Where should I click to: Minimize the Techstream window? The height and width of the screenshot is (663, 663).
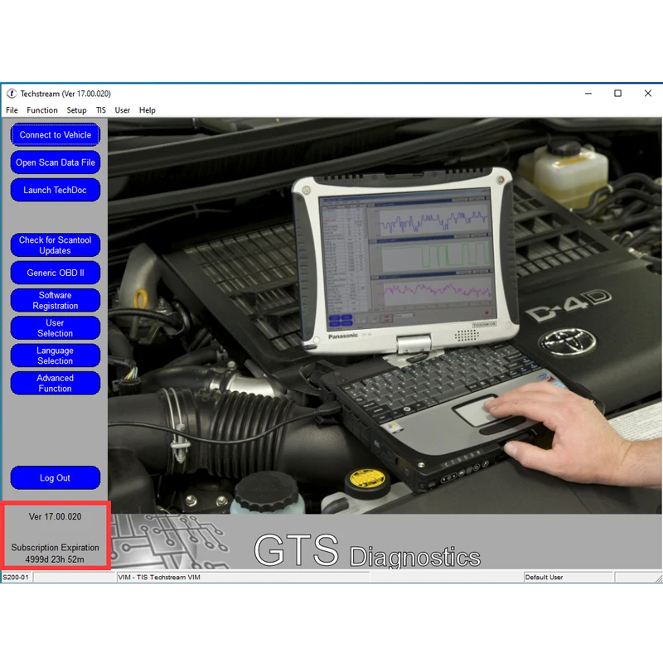588,93
